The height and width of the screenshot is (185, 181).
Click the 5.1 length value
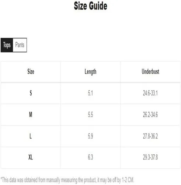[x=90, y=93]
